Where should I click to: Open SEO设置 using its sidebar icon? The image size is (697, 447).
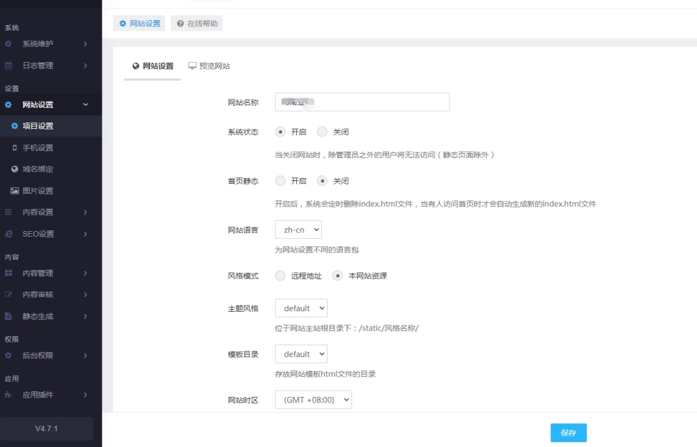pyautogui.click(x=10, y=233)
